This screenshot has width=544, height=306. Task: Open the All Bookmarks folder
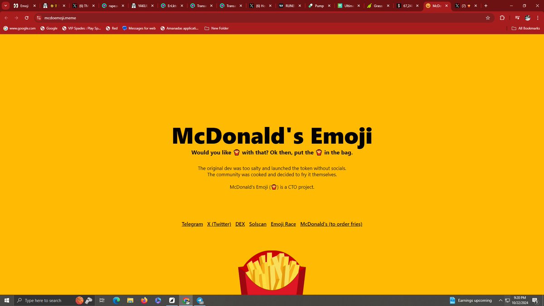click(x=526, y=28)
